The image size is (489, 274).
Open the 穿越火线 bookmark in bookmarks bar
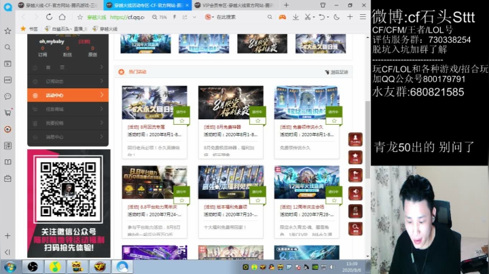tap(105, 29)
